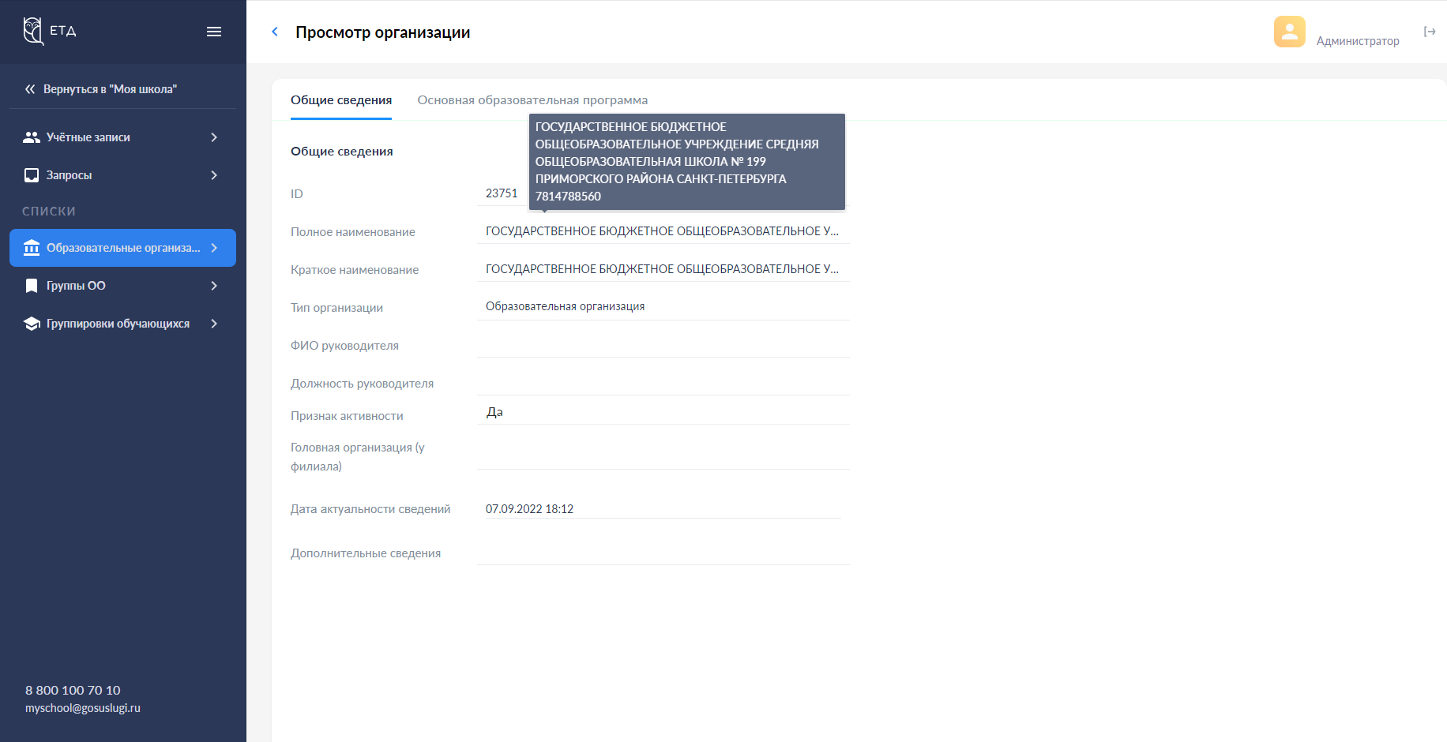Viewport: 1447px width, 742px height.
Task: Click the administrator avatar icon
Action: 1289,32
